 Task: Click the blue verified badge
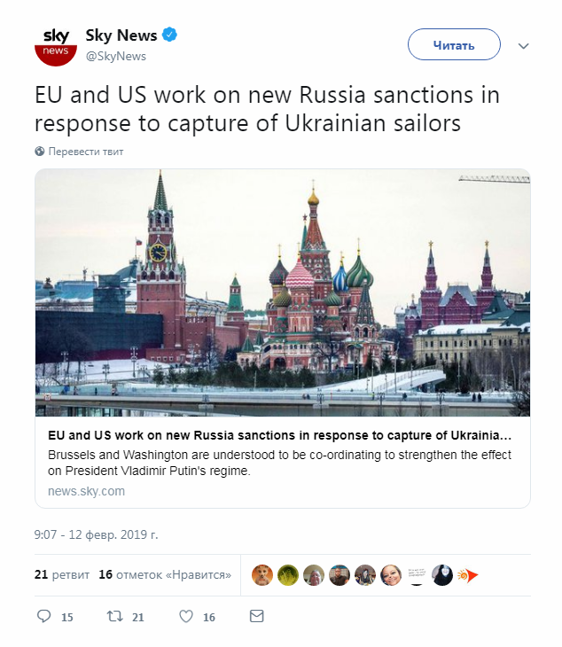coord(169,35)
